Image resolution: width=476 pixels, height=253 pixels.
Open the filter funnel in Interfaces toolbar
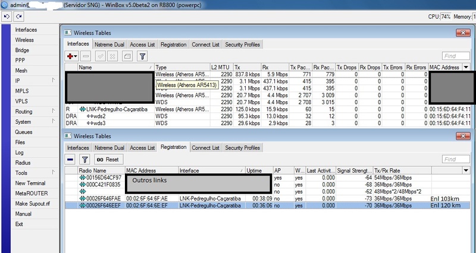pyautogui.click(x=142, y=56)
